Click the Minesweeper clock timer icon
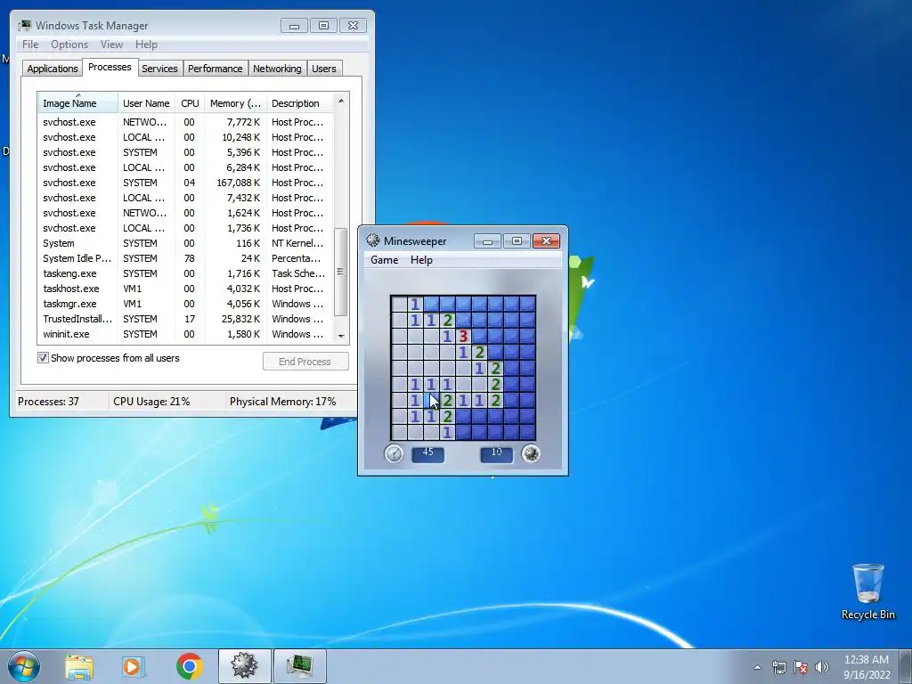The width and height of the screenshot is (912, 684). 394,453
